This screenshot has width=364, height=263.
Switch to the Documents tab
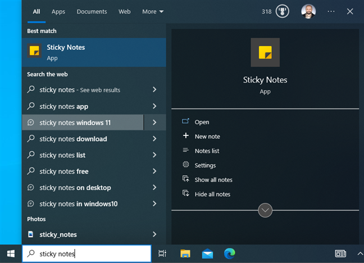point(92,12)
